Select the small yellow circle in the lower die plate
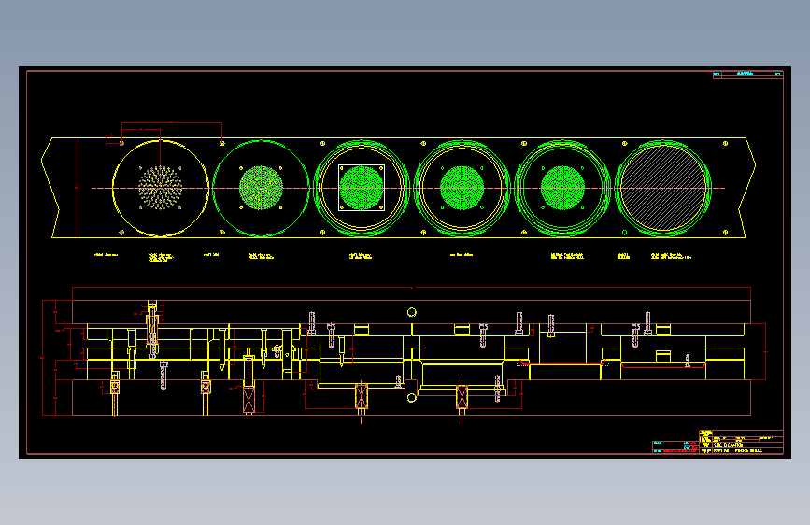The height and width of the screenshot is (525, 810). [412, 397]
